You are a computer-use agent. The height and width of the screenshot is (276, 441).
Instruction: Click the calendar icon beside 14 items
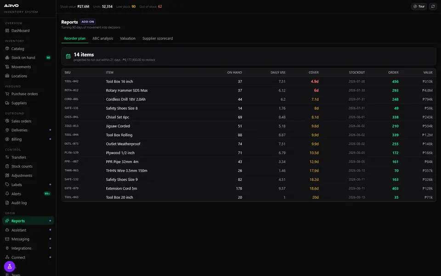(68, 56)
